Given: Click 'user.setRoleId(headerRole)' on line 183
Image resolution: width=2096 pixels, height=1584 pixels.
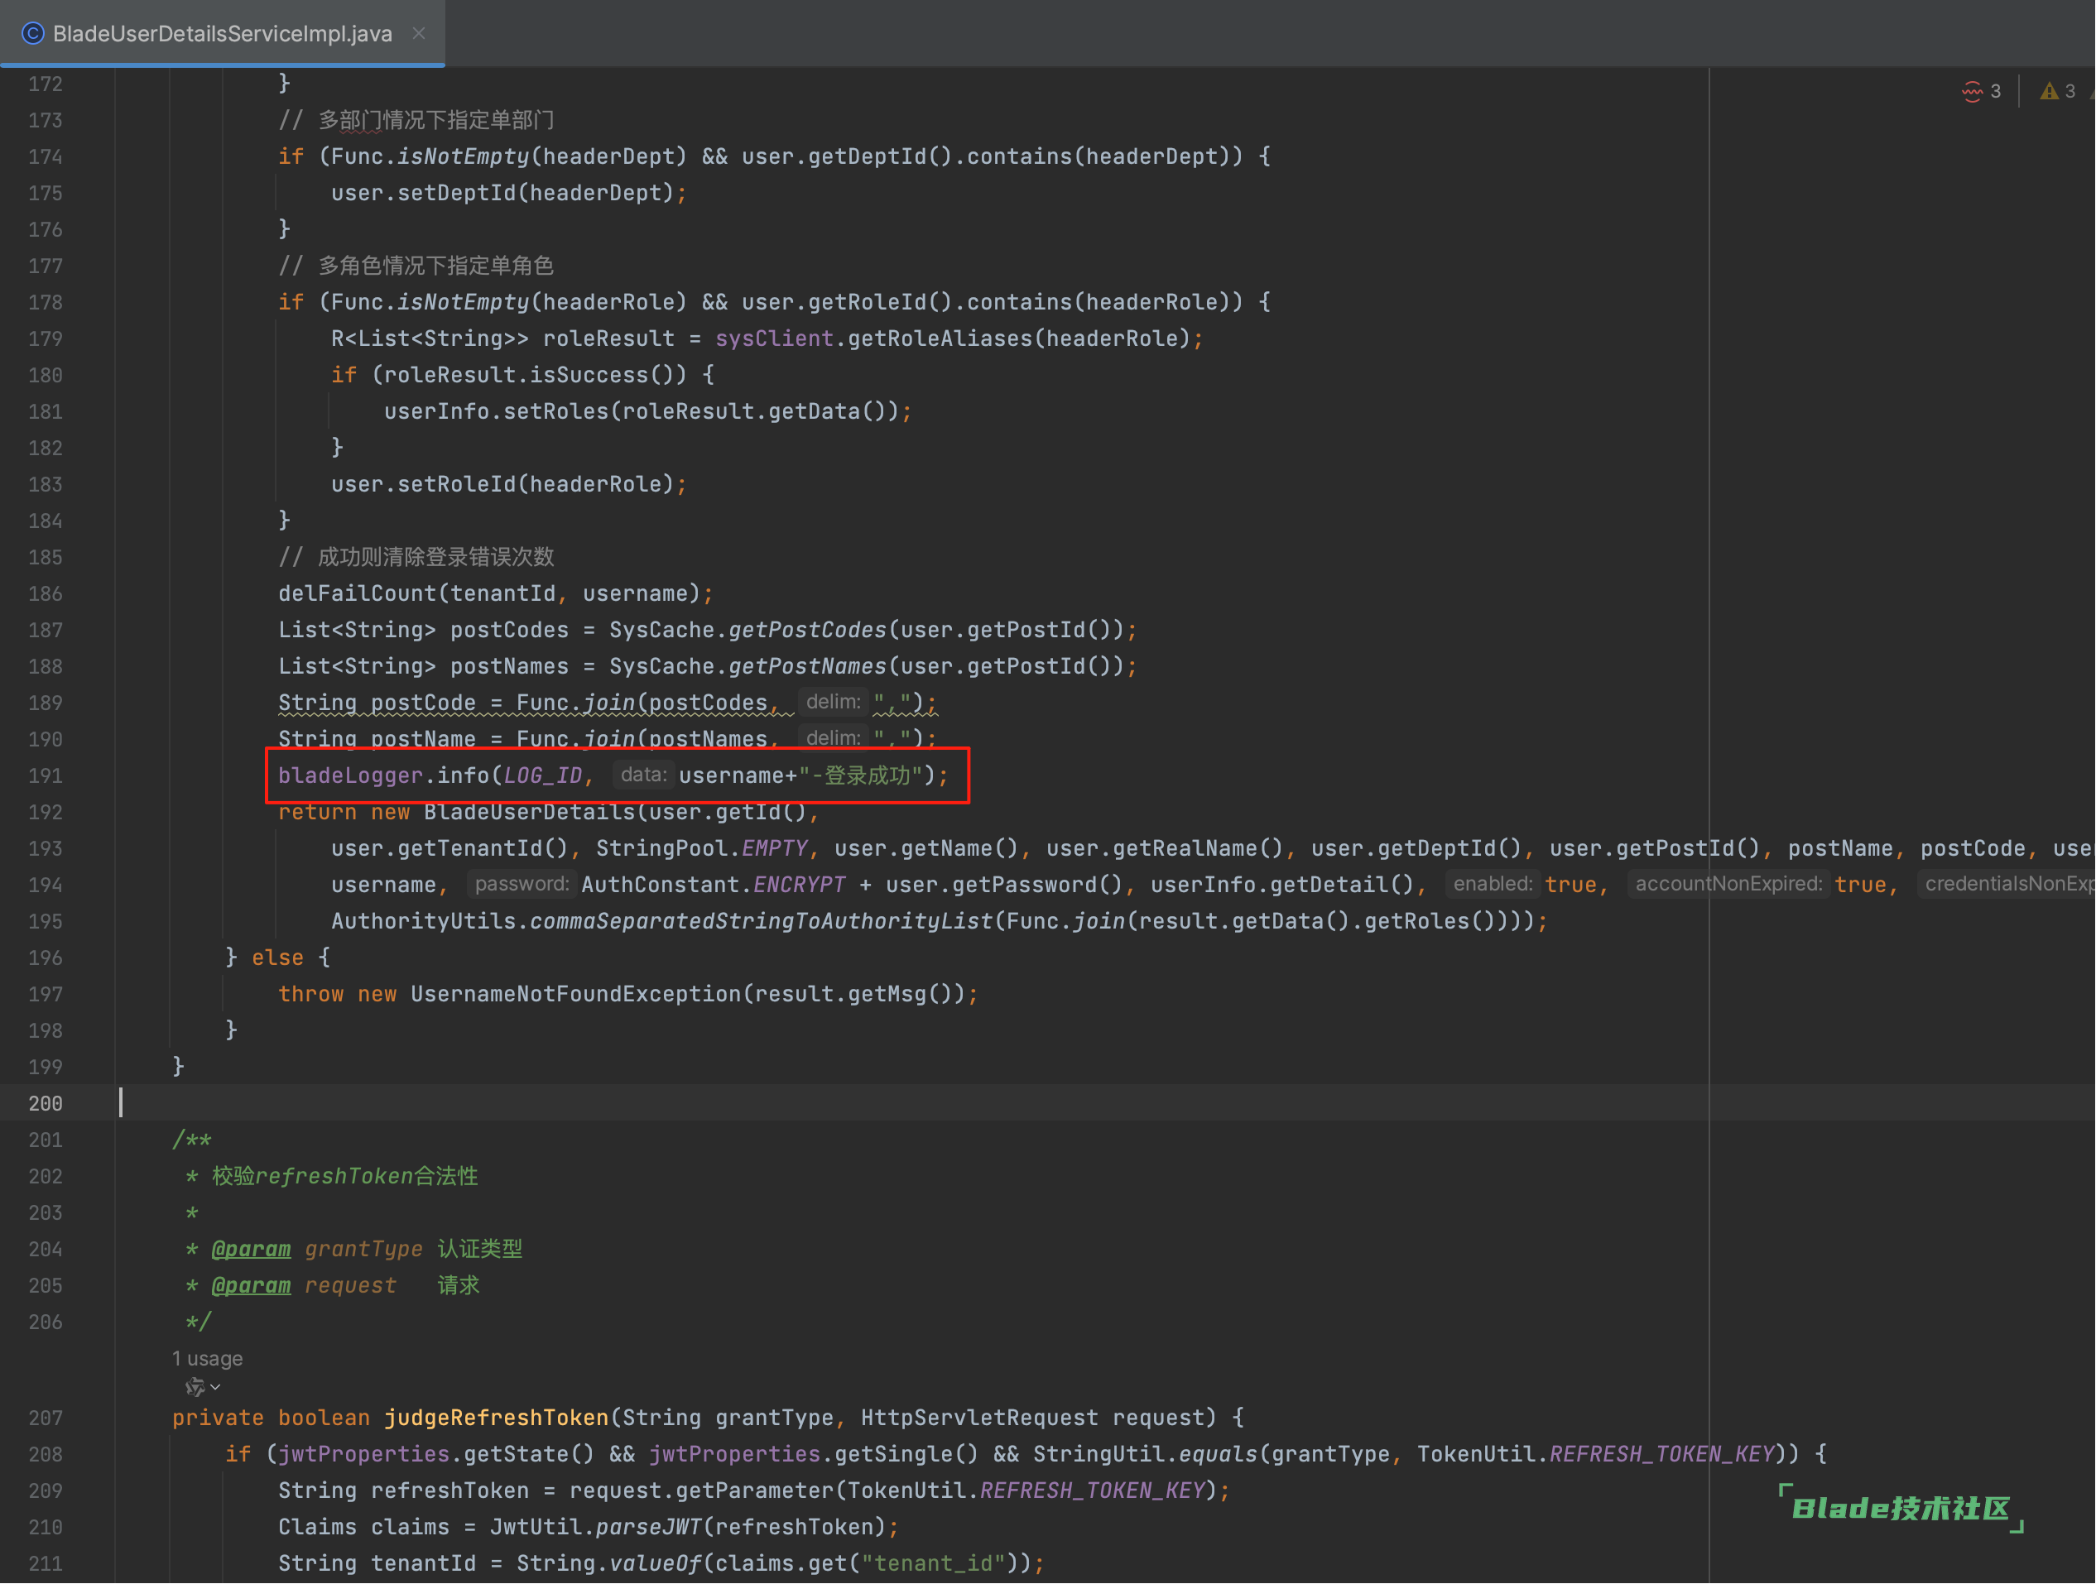Looking at the screenshot, I should 503,484.
